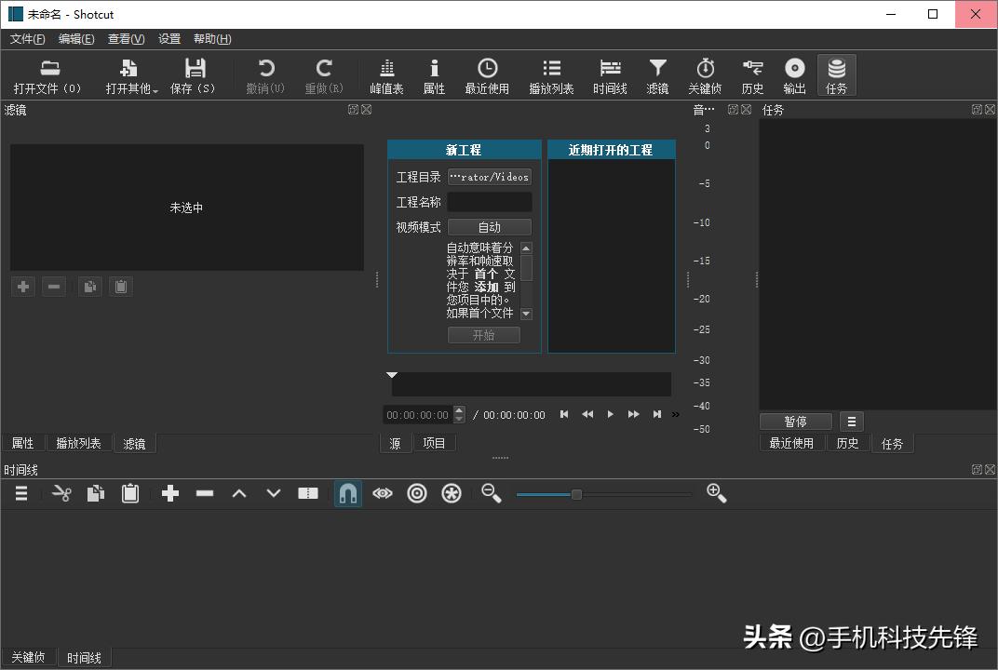Select the cut (scissors) tool on timeline
Image resolution: width=998 pixels, height=670 pixels.
point(60,493)
